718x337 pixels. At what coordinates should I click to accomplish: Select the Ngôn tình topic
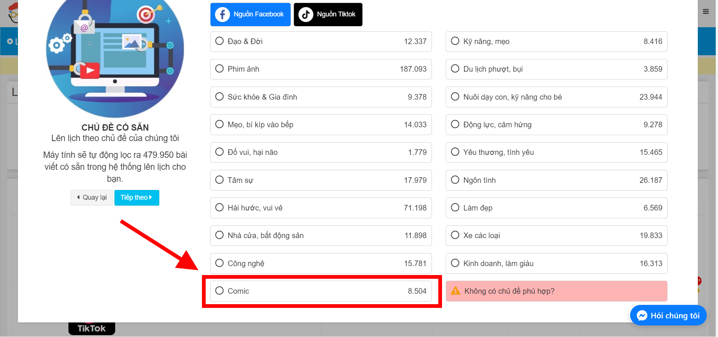tap(556, 180)
